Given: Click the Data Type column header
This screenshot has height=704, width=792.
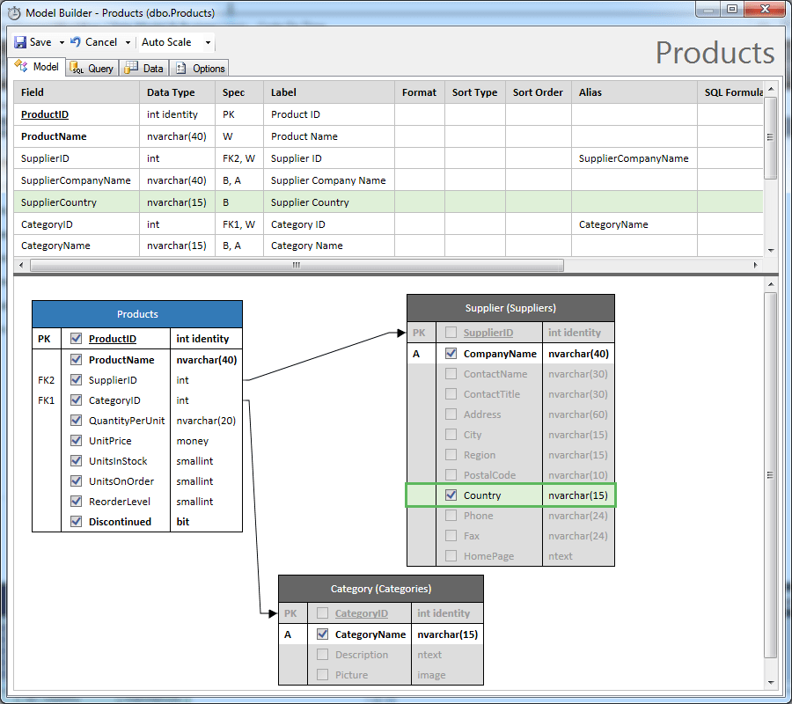Looking at the screenshot, I should [x=177, y=92].
